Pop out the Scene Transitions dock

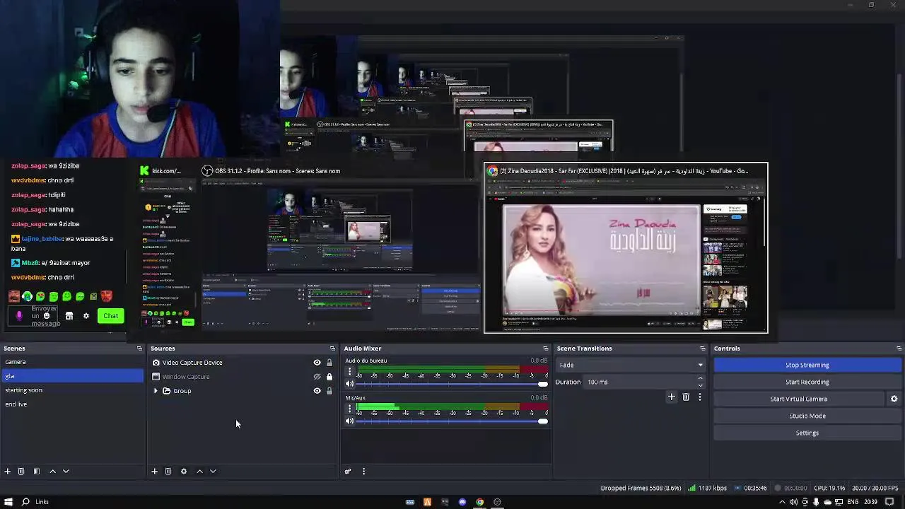tap(702, 349)
